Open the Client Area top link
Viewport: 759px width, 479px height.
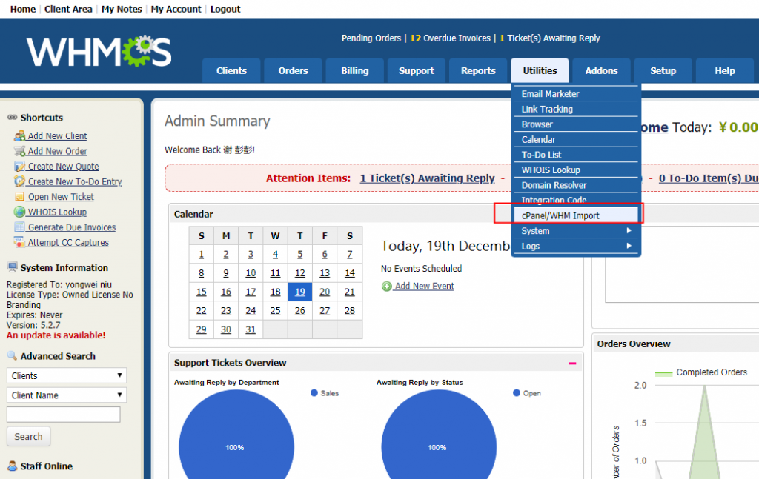tap(68, 9)
